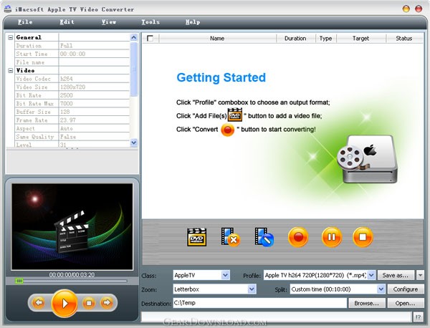
Task: Click the Edit/clip film icon with the blue pencil
Action: (x=264, y=237)
